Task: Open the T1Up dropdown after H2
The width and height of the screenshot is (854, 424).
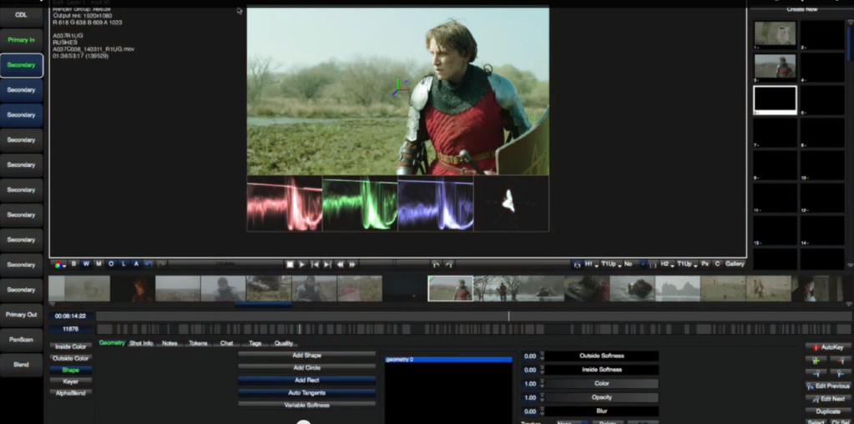Action: coord(687,264)
